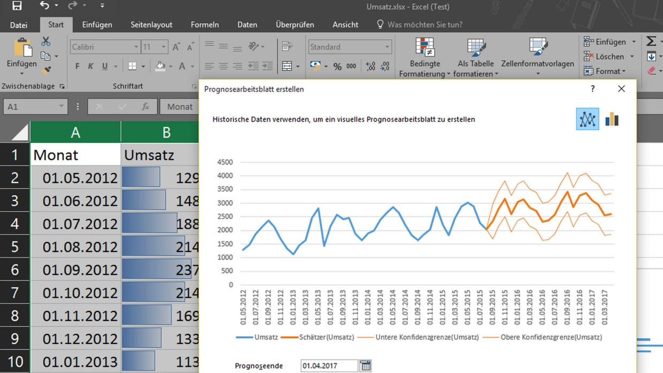The height and width of the screenshot is (373, 663).
Task: Switch to the Überprüfen tab
Action: (295, 25)
